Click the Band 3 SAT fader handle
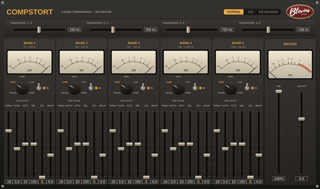 click(x=146, y=177)
